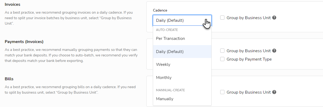The width and height of the screenshot is (323, 107).
Task: Enable Group by Business Unit for Invoices
Action: (x=222, y=18)
